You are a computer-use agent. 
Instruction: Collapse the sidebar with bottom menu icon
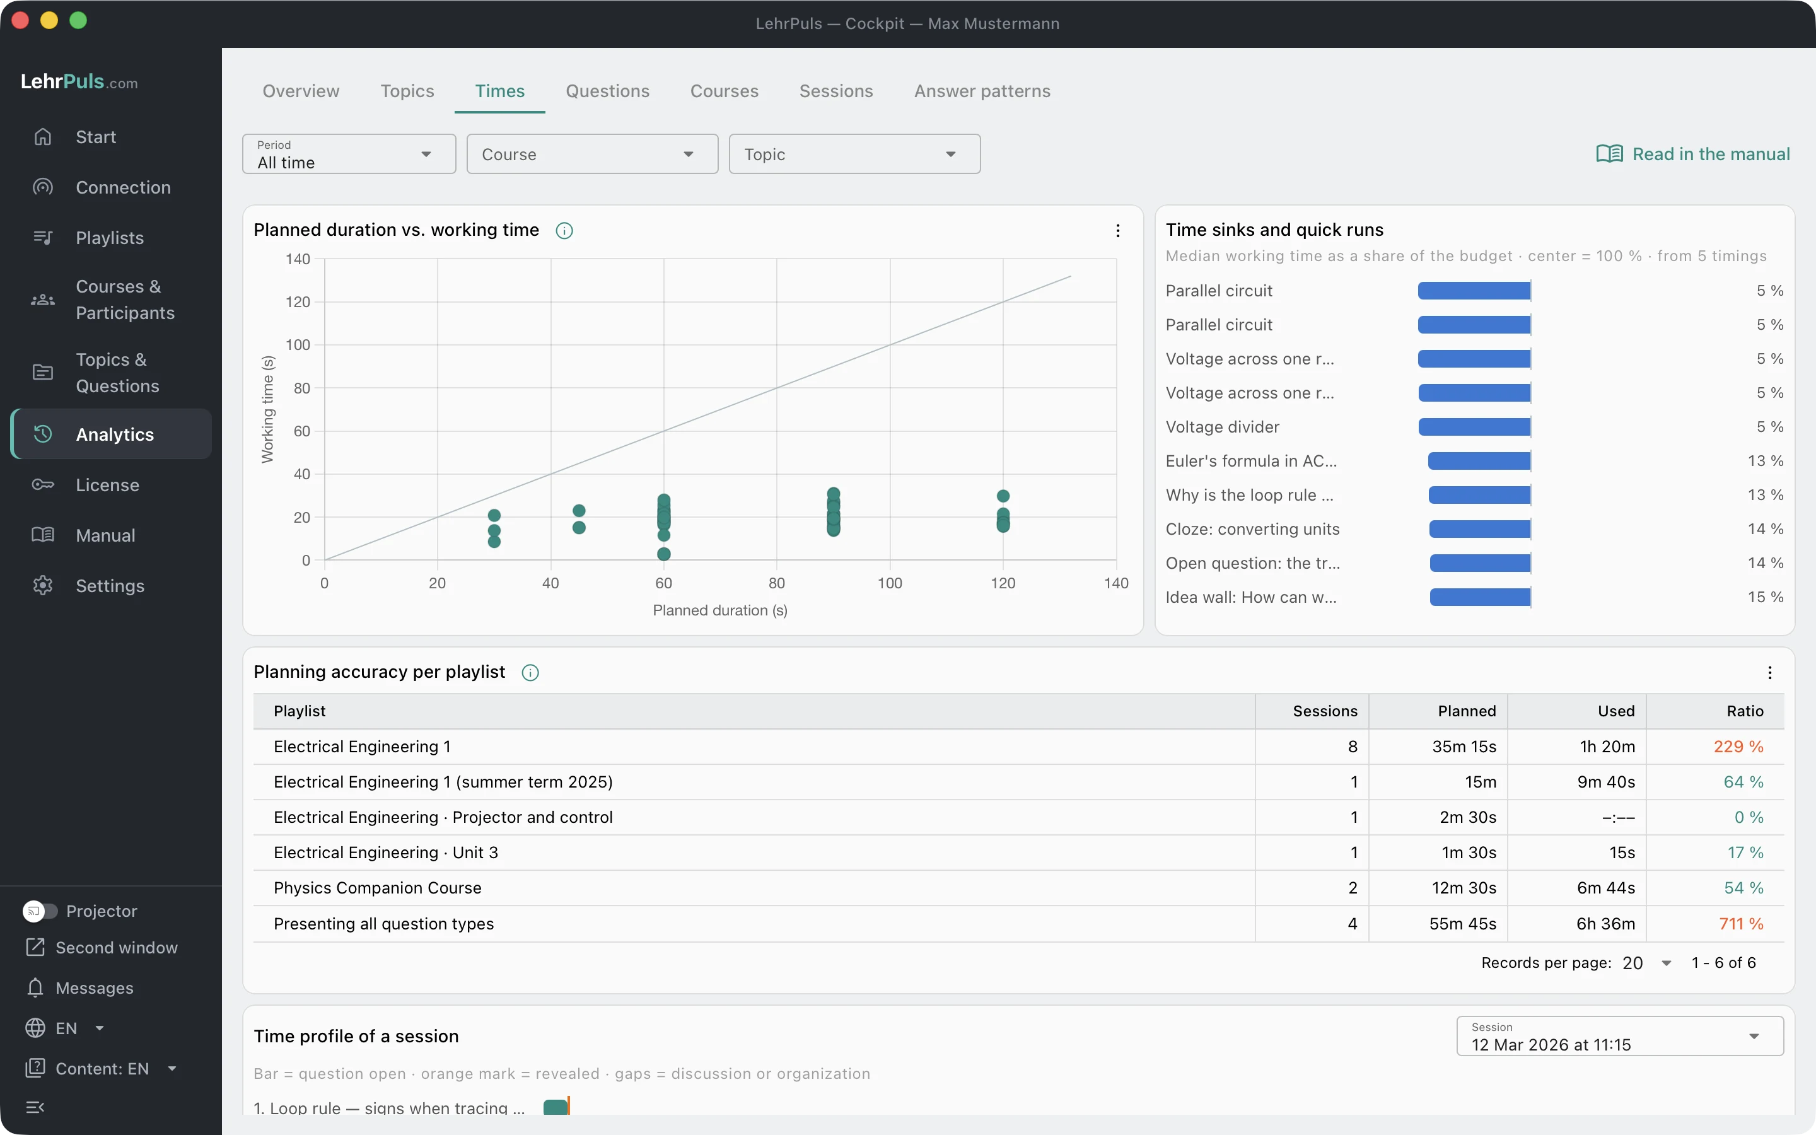35,1107
